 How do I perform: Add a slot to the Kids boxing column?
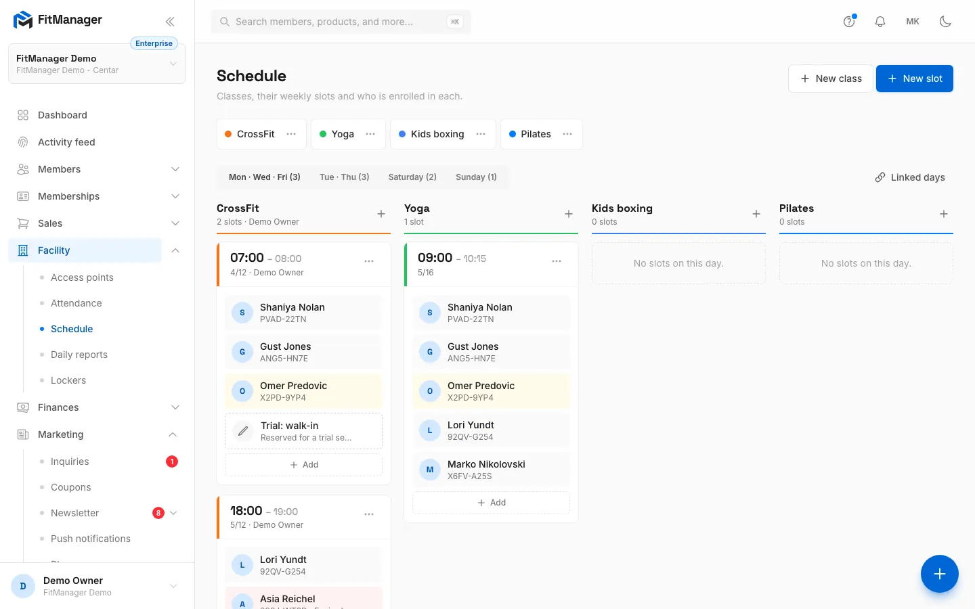pos(756,214)
